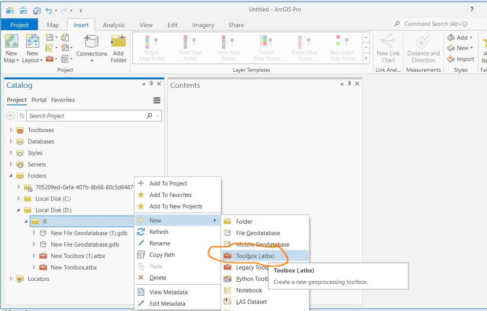Click the Import styles button
Viewport: 487px width, 311px height.
click(x=461, y=58)
